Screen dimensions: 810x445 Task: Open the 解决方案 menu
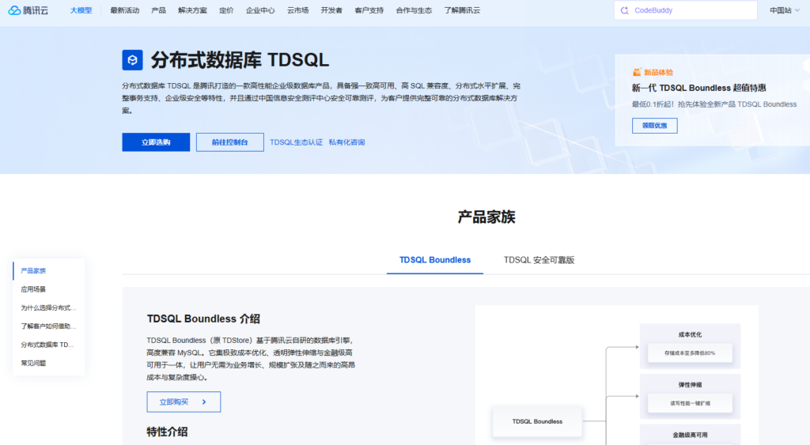[x=192, y=10]
